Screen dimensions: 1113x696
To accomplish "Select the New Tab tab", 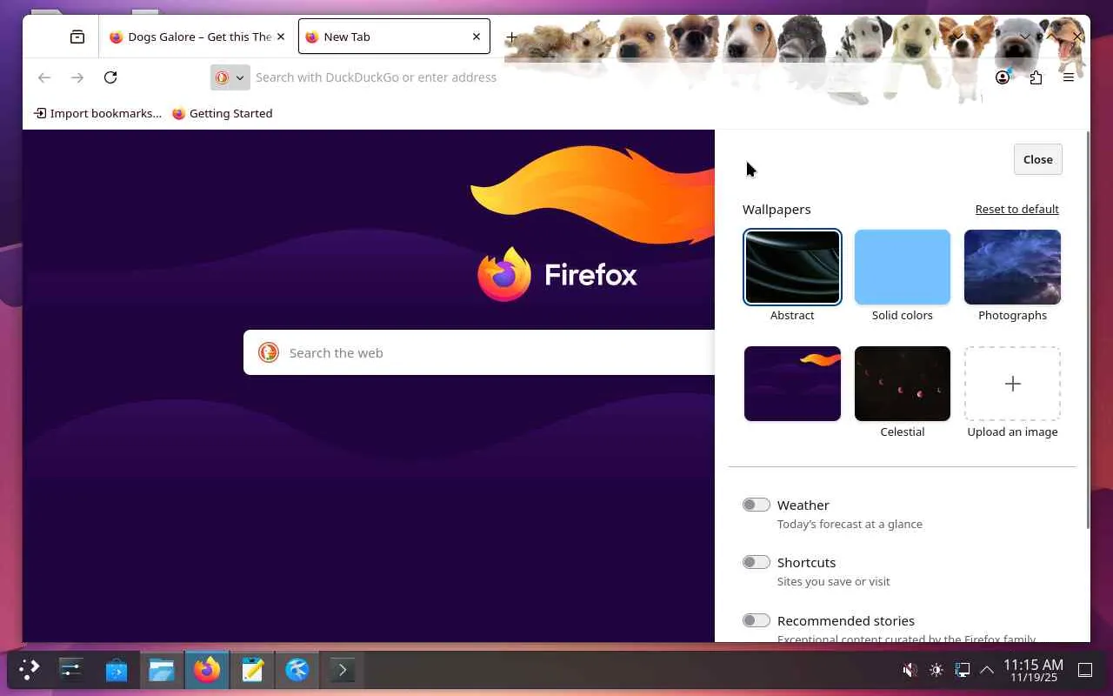I will pyautogui.click(x=394, y=37).
